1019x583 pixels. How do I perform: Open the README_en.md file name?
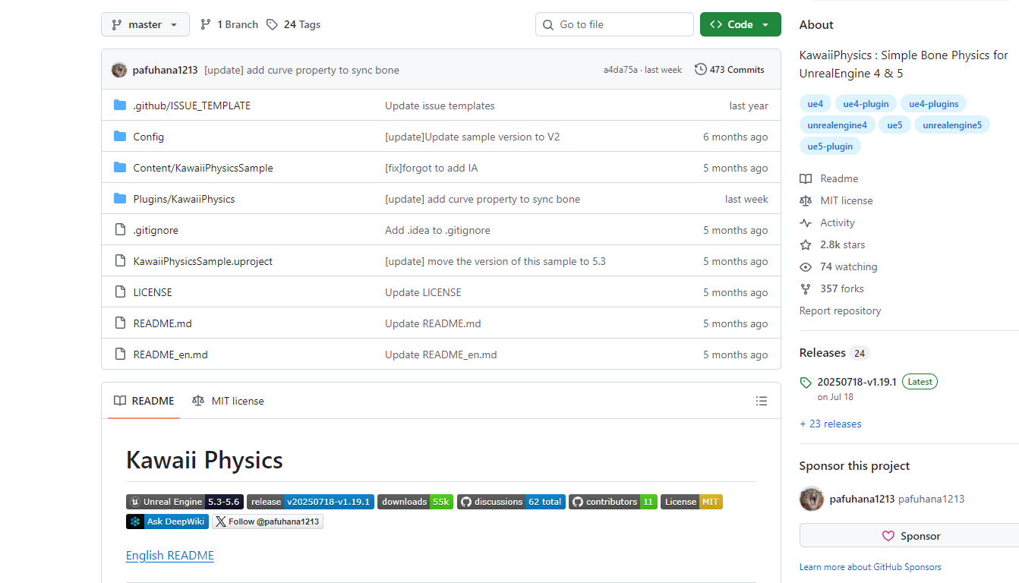click(170, 355)
